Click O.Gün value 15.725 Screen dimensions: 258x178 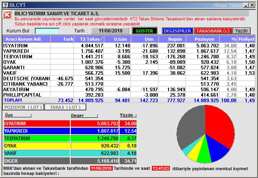(123, 67)
